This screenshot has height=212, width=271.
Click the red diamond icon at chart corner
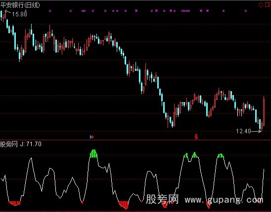coord(261,4)
